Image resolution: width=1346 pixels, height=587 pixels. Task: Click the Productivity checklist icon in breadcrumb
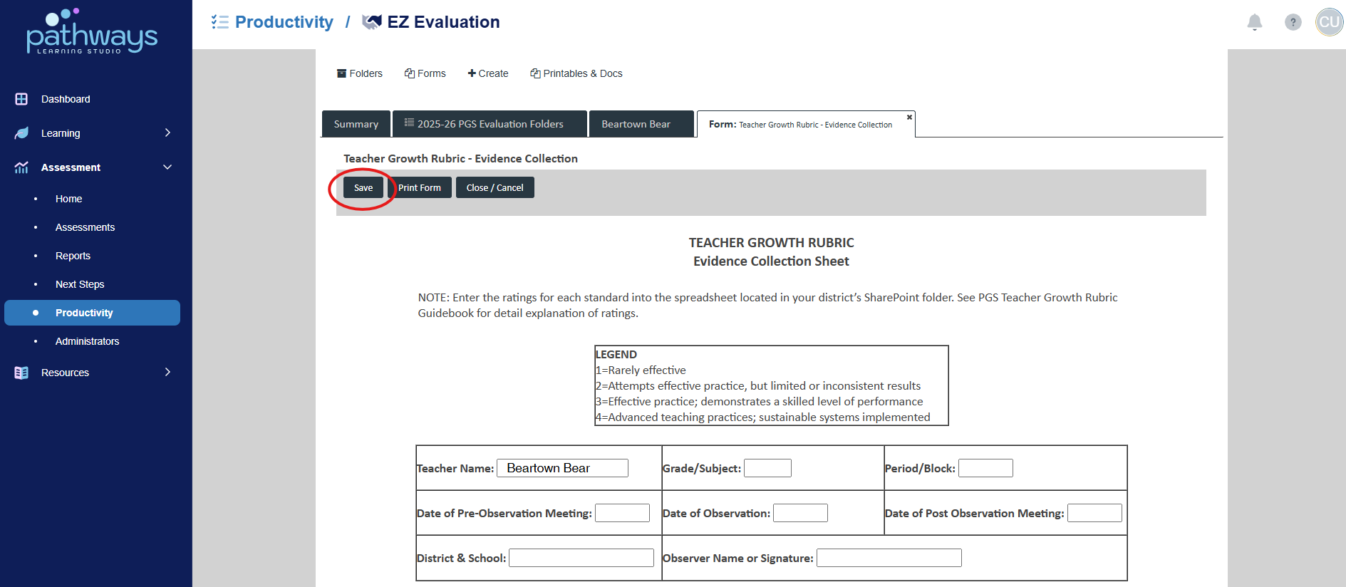pyautogui.click(x=219, y=22)
